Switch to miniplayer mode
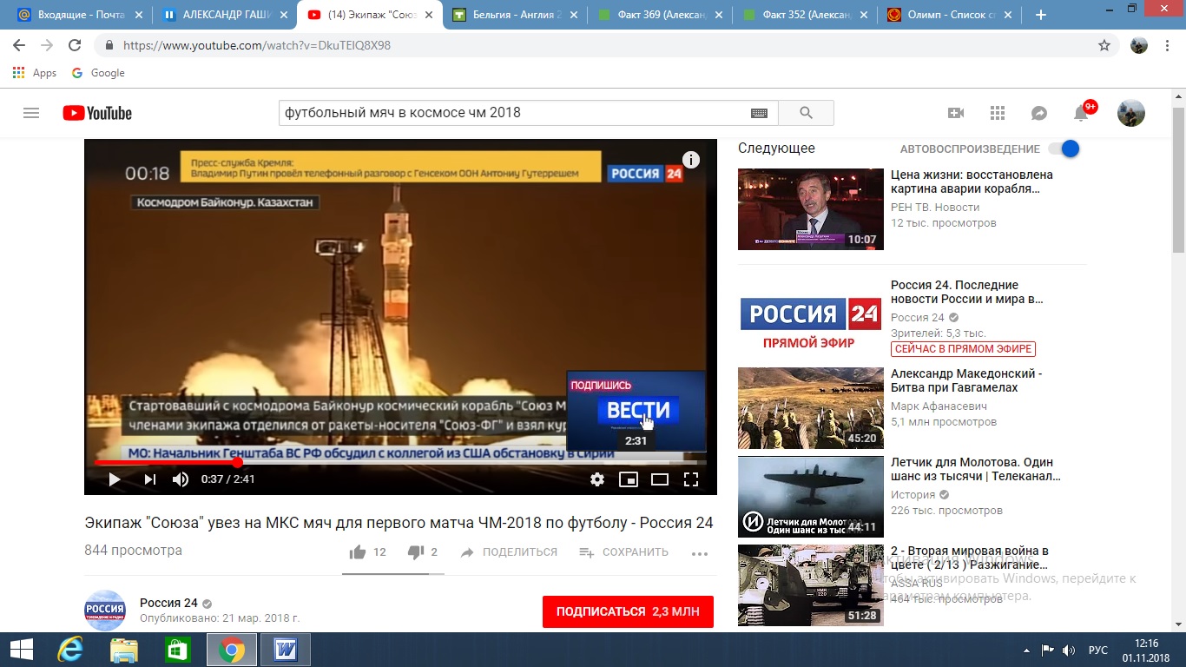The width and height of the screenshot is (1186, 667). click(629, 479)
